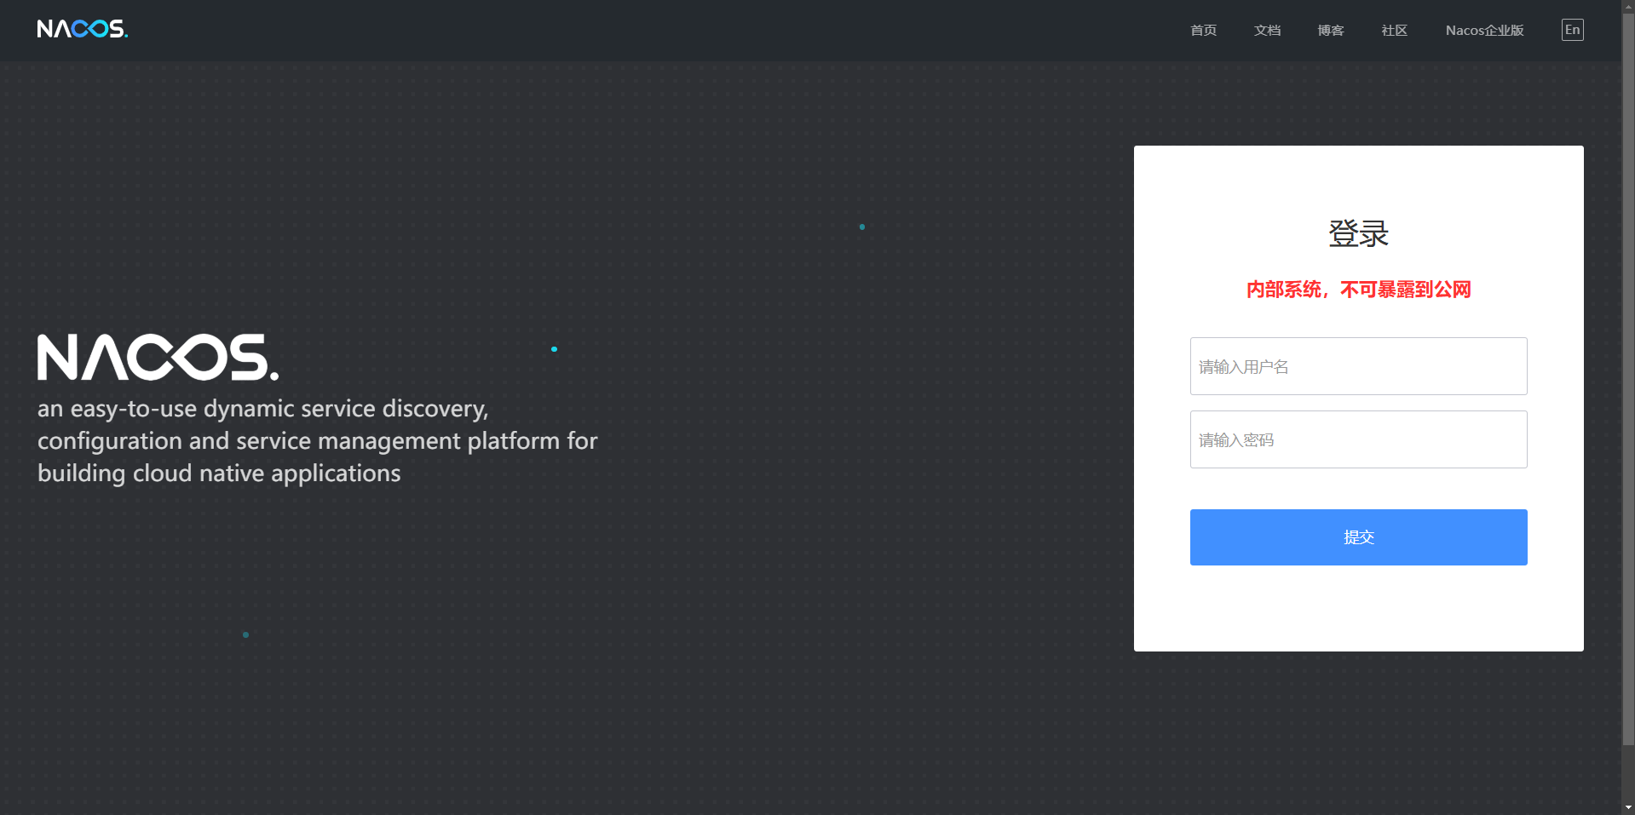Focus the 请输入密码 password field
This screenshot has width=1635, height=815.
[x=1358, y=439]
